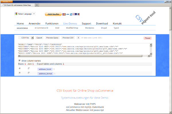Image resolution: width=172 pixels, height=114 pixels.
Task: Open the Wordpress submenu link
Action: (x=90, y=28)
